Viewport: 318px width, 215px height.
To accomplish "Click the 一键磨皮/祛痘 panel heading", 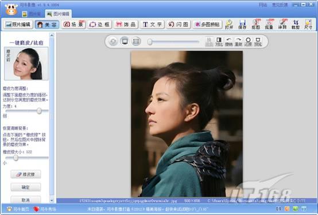I will tap(26, 43).
